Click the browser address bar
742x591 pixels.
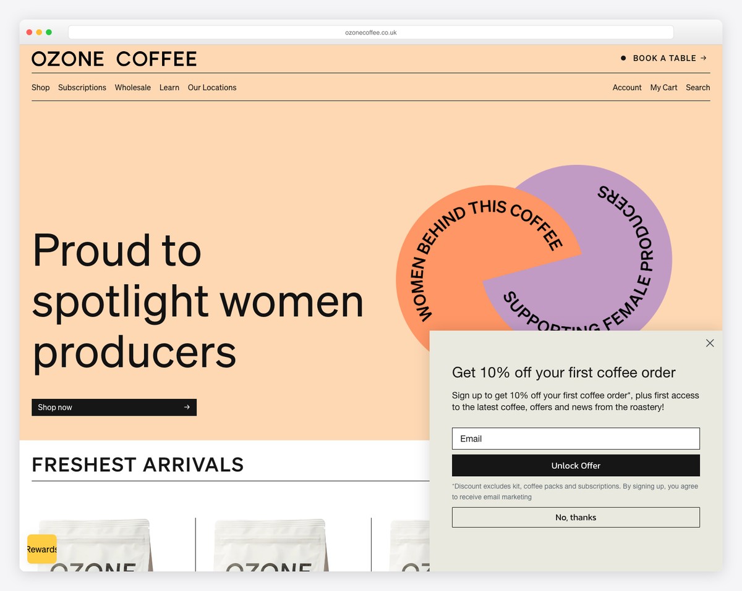(371, 32)
